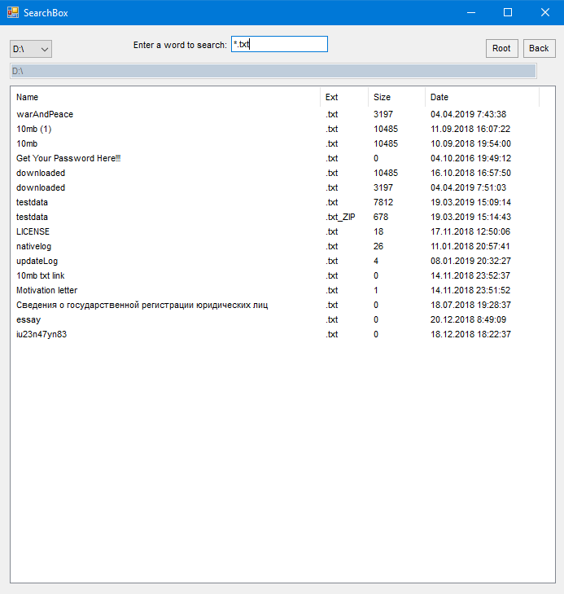The width and height of the screenshot is (564, 594).
Task: Click the SearchBox app icon in title bar
Action: [13, 12]
